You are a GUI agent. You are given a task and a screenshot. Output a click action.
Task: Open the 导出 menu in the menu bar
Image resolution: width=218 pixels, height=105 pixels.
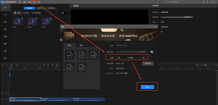click(x=34, y=2)
